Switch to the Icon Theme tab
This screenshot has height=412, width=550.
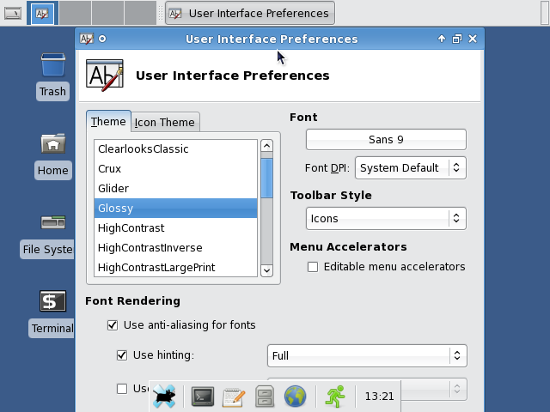click(x=165, y=122)
